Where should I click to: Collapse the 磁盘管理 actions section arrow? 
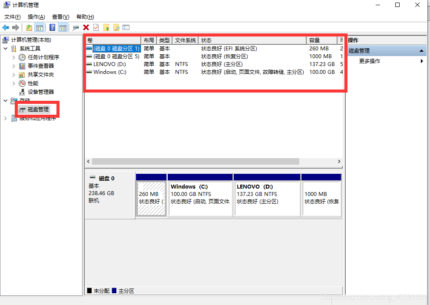pos(421,51)
